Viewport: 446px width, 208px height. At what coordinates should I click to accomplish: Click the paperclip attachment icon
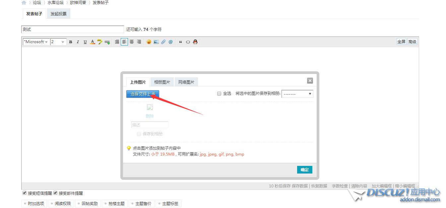(163, 42)
